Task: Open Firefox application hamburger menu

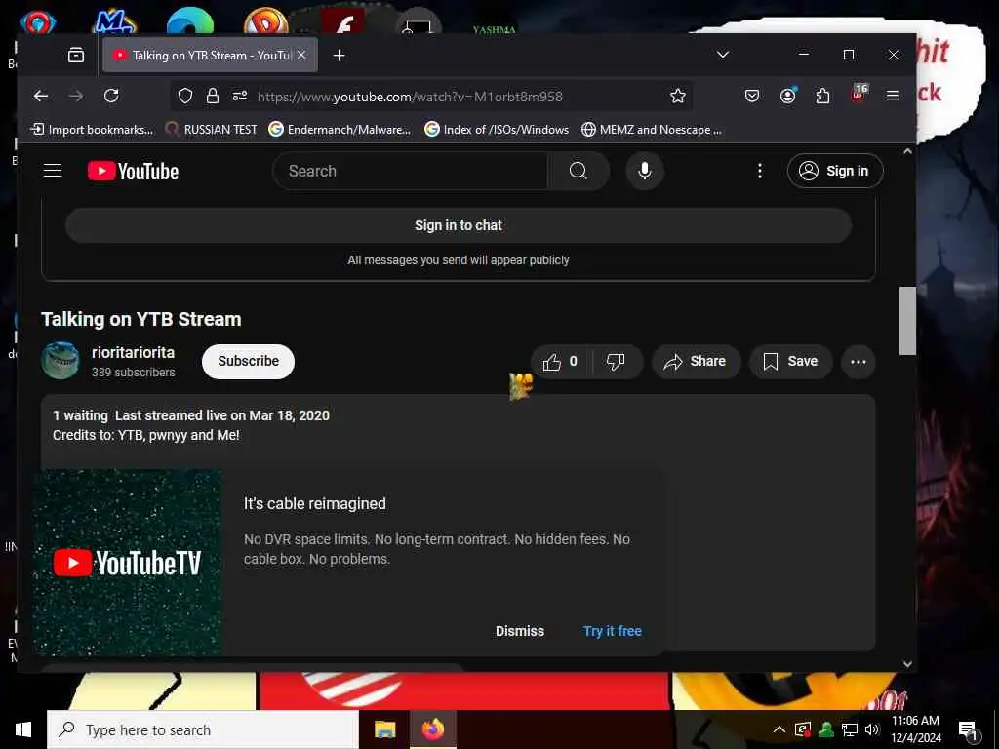Action: [893, 96]
